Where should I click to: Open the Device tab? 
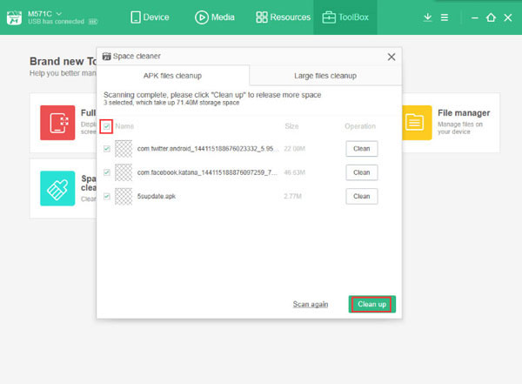click(149, 17)
